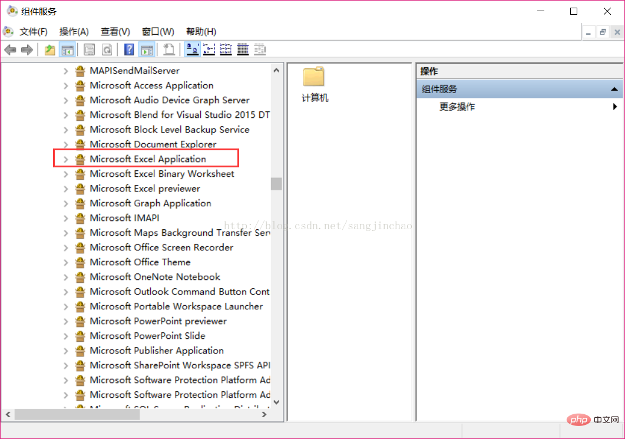Viewport: 625px width, 439px height.
Task: Select Microsoft Blend for Visual Studio 2015
Action: tap(179, 115)
